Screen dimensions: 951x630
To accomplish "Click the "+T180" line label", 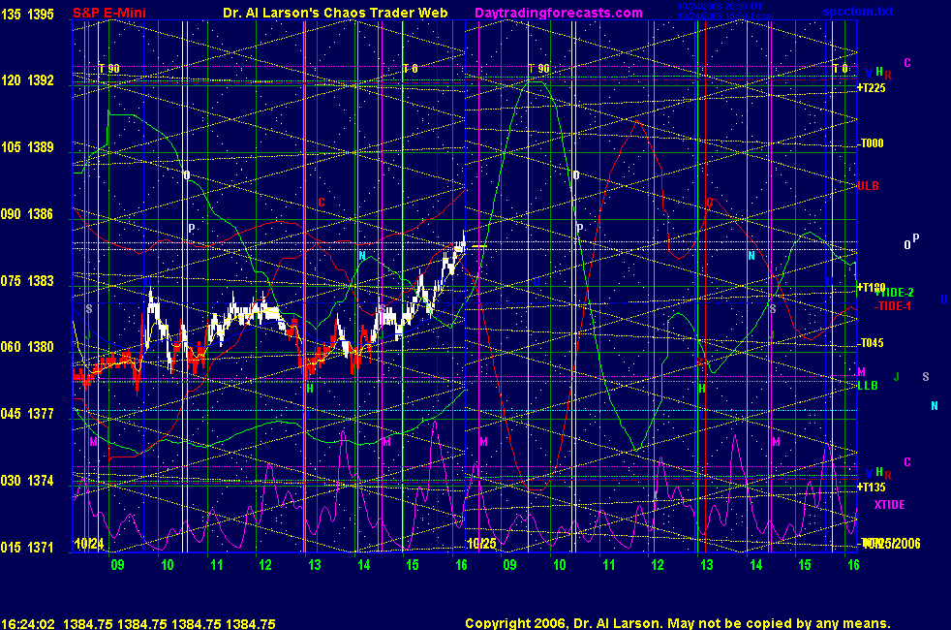I will point(871,288).
